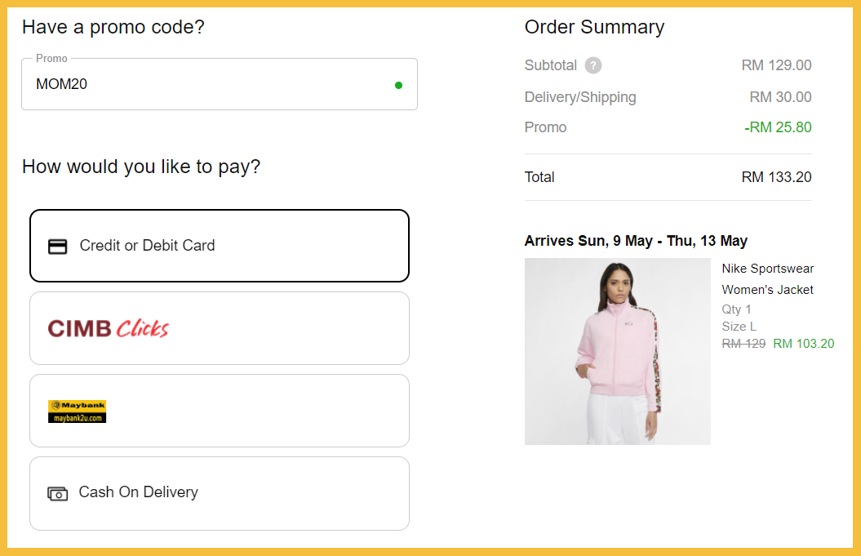
Task: Click the Total amount RM 133.20
Action: click(x=776, y=177)
